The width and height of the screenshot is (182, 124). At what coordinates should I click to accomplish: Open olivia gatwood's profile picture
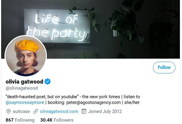[26, 56]
